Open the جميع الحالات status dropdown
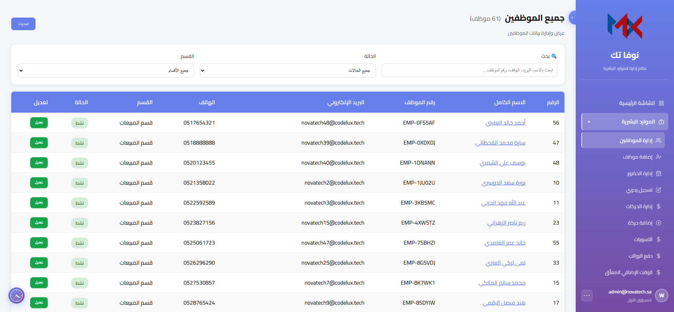The width and height of the screenshot is (674, 312). click(x=288, y=71)
